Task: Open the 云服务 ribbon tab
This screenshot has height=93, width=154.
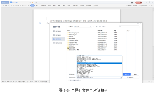Action: pyautogui.click(x=82, y=5)
